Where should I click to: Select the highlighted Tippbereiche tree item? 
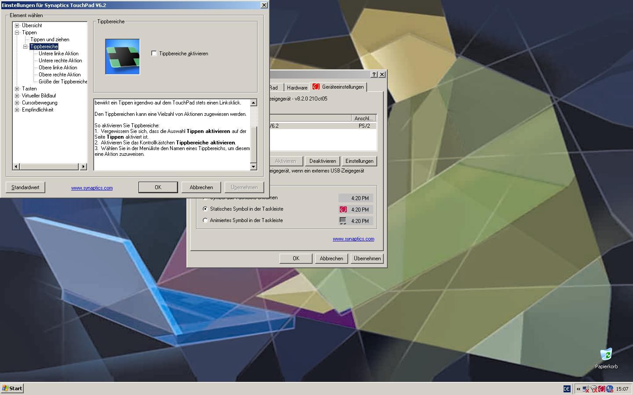tap(44, 47)
